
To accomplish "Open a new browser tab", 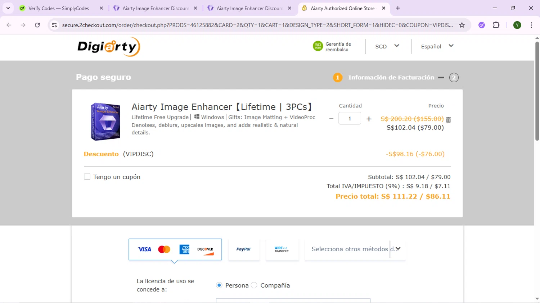I will [398, 8].
